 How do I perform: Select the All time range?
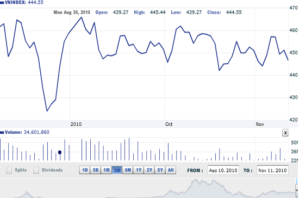(x=171, y=170)
